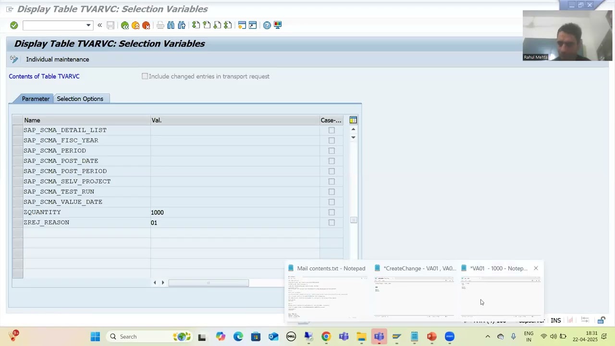
Task: Open Notepad from taskbar
Action: [x=414, y=336]
